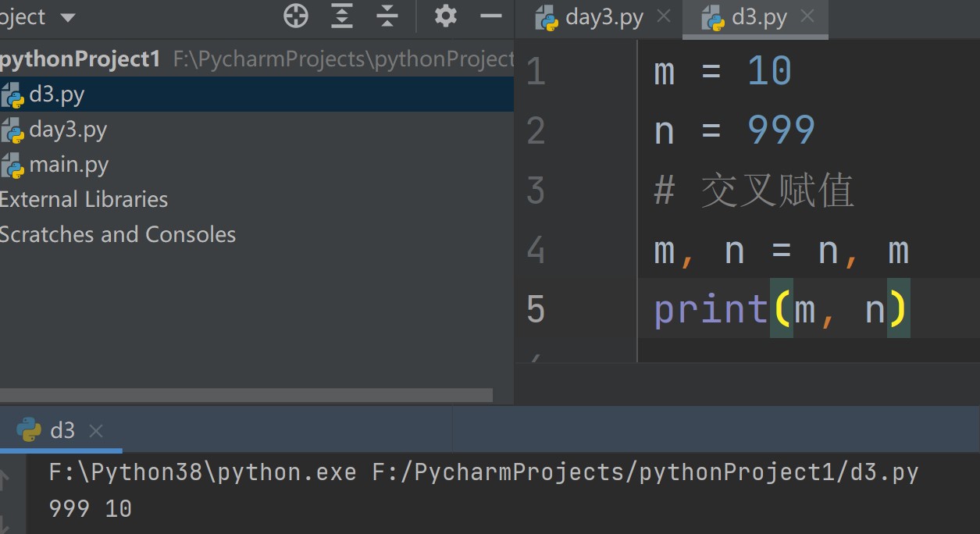Click the Python icon on d3.py editor tab
Viewport: 980px width, 534px height.
click(714, 18)
